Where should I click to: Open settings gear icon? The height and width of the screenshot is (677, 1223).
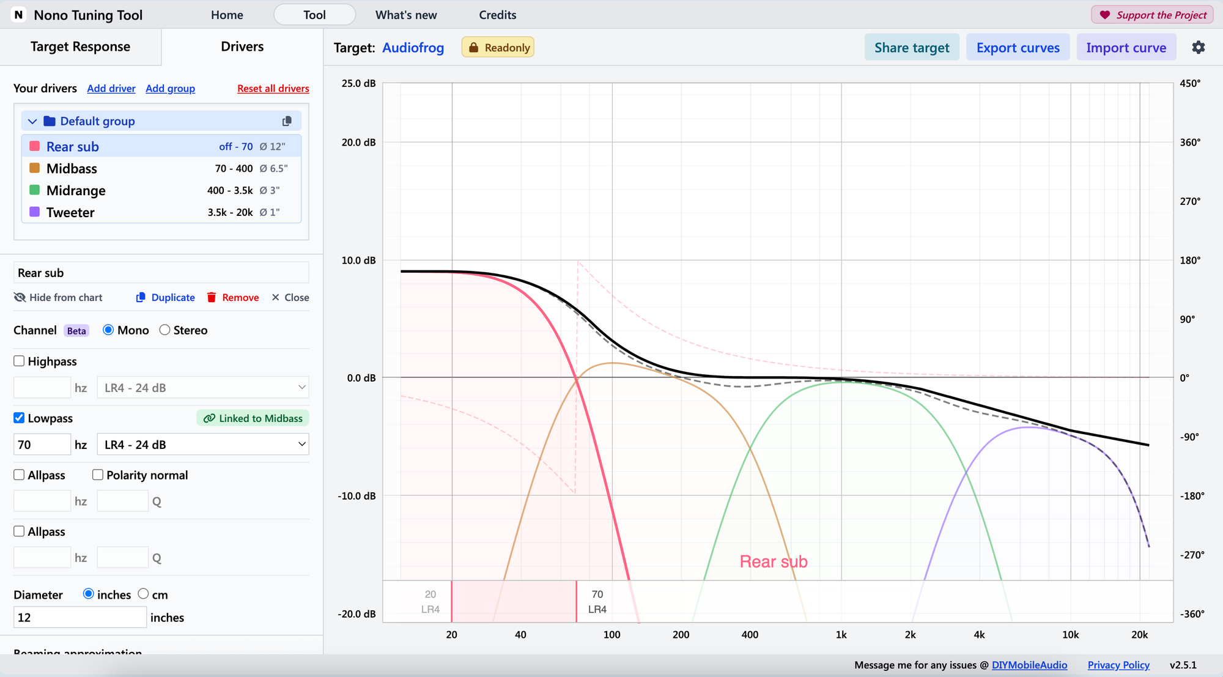(1198, 48)
